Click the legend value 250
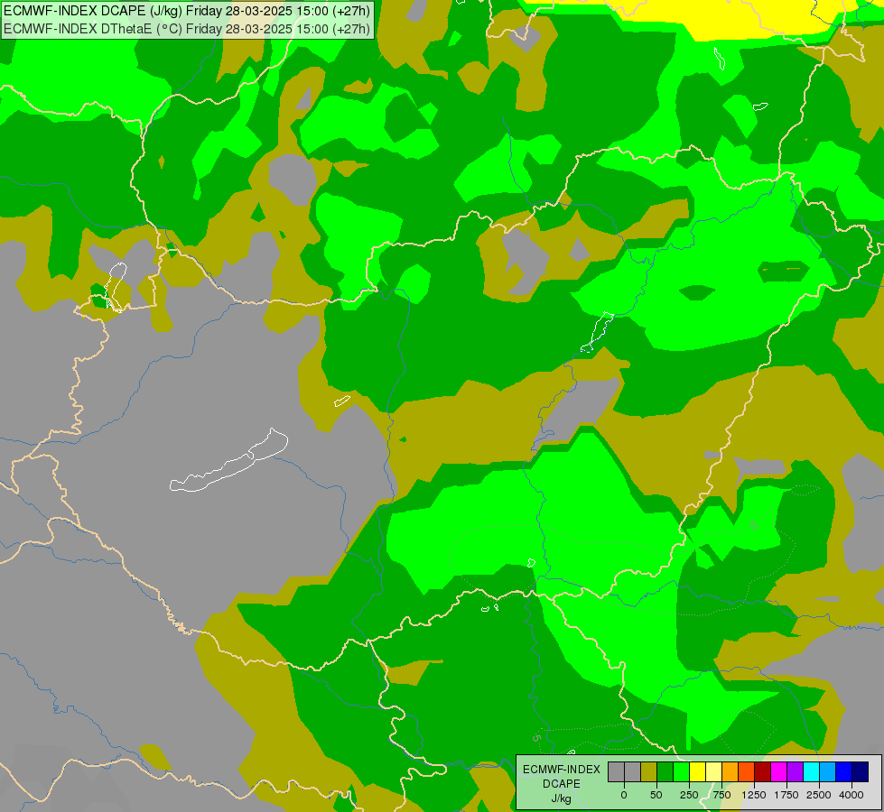The image size is (884, 812). pyautogui.click(x=689, y=795)
